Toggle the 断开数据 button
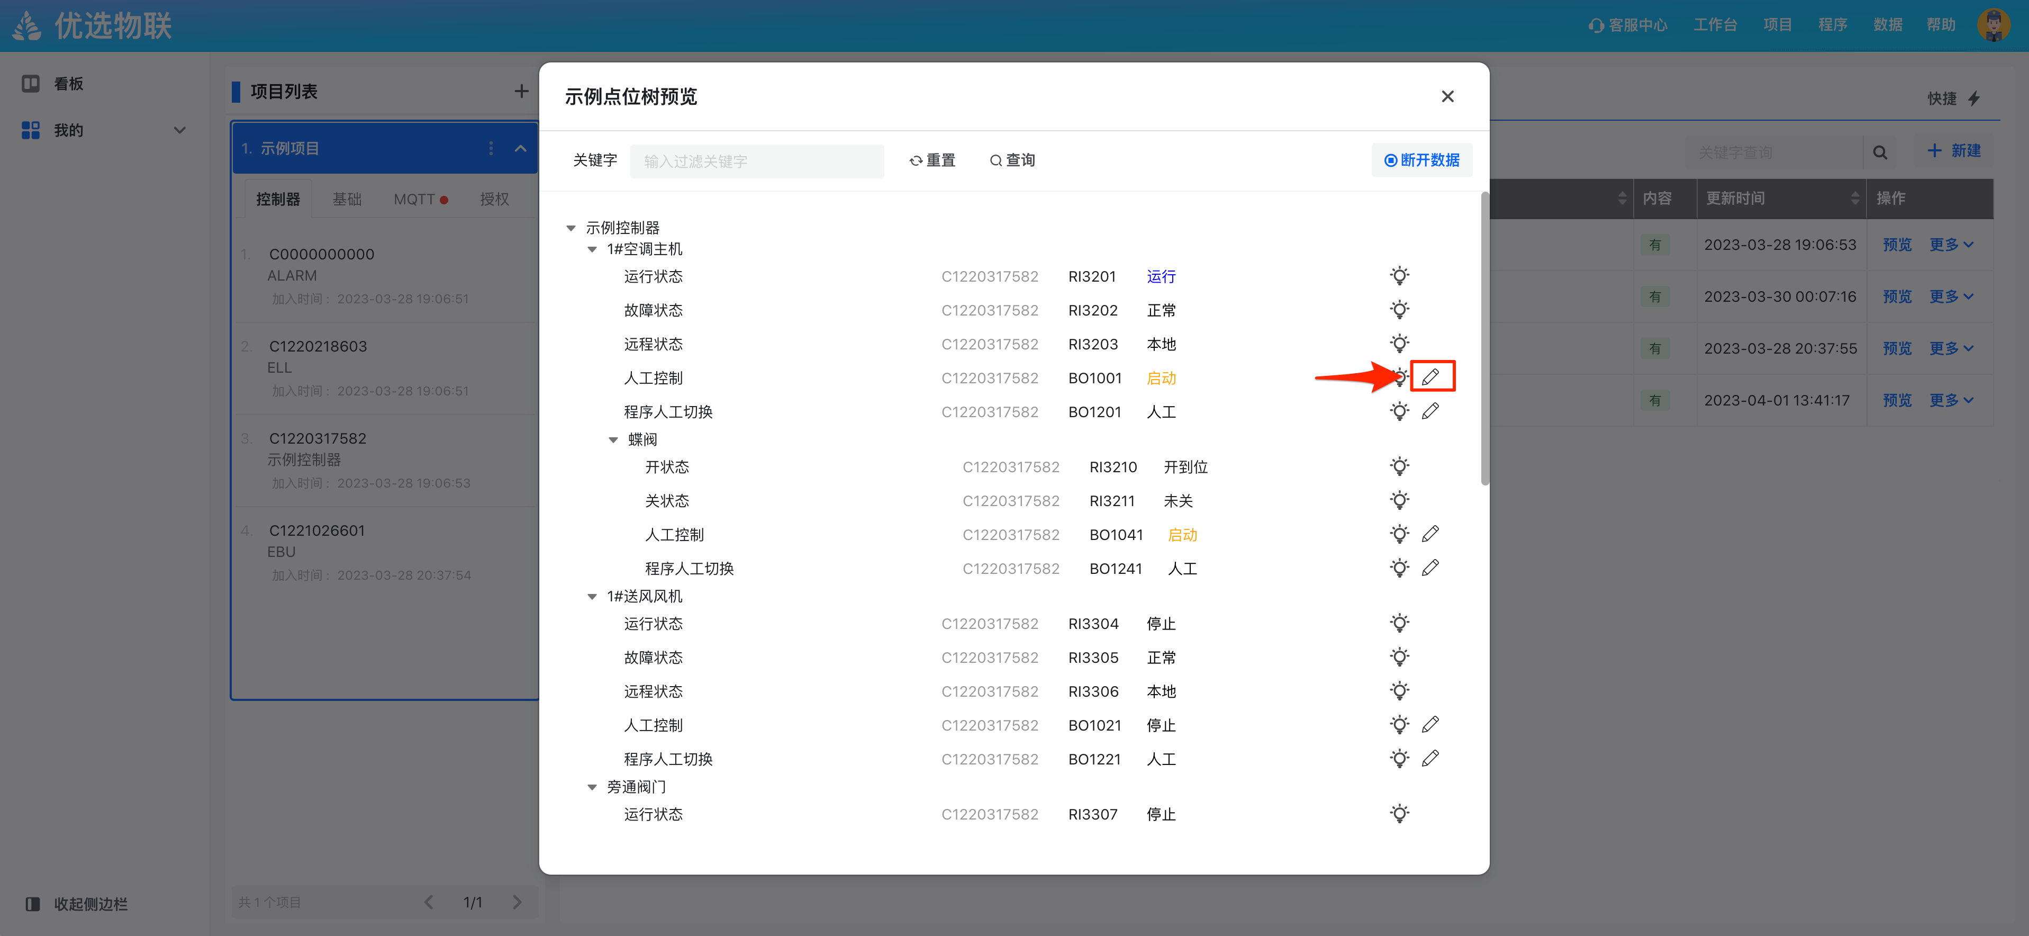Screen dimensions: 2029x936 [x=1421, y=160]
